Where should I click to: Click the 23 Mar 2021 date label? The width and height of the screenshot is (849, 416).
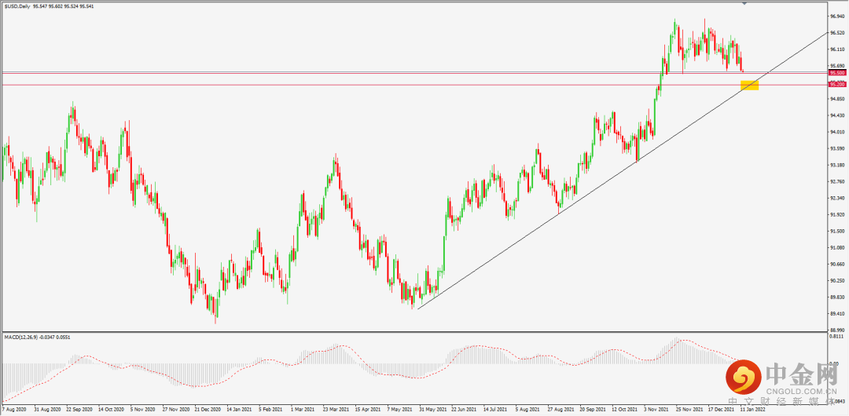click(336, 410)
